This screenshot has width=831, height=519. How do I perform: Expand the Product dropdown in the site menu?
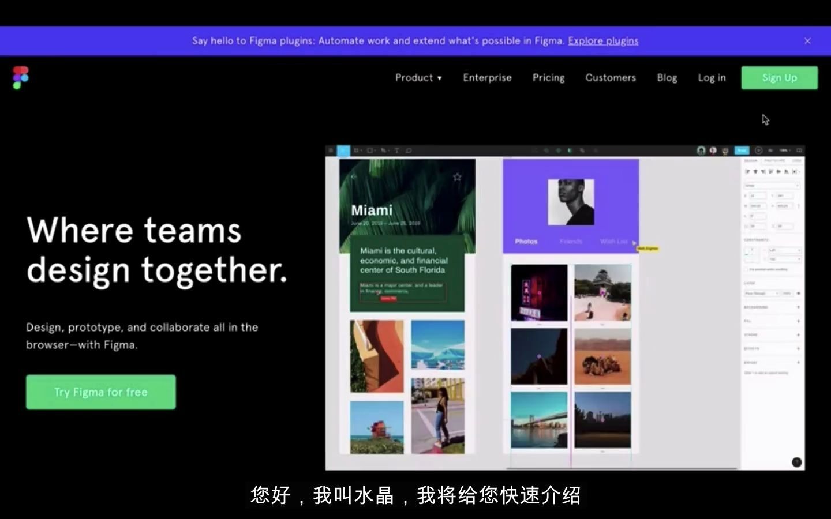pos(418,78)
